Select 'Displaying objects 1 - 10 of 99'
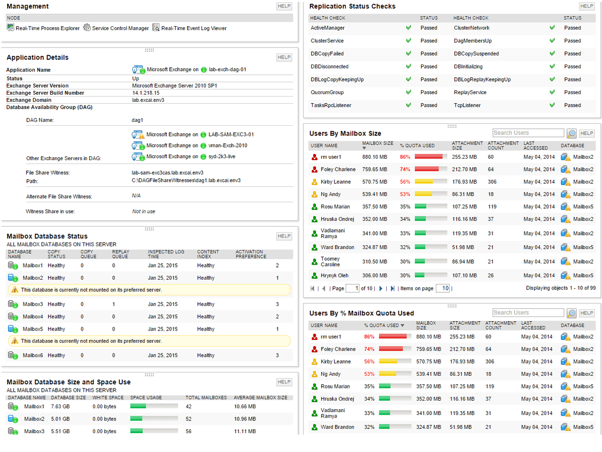Screen dimensions: 602x452 pos(561,288)
